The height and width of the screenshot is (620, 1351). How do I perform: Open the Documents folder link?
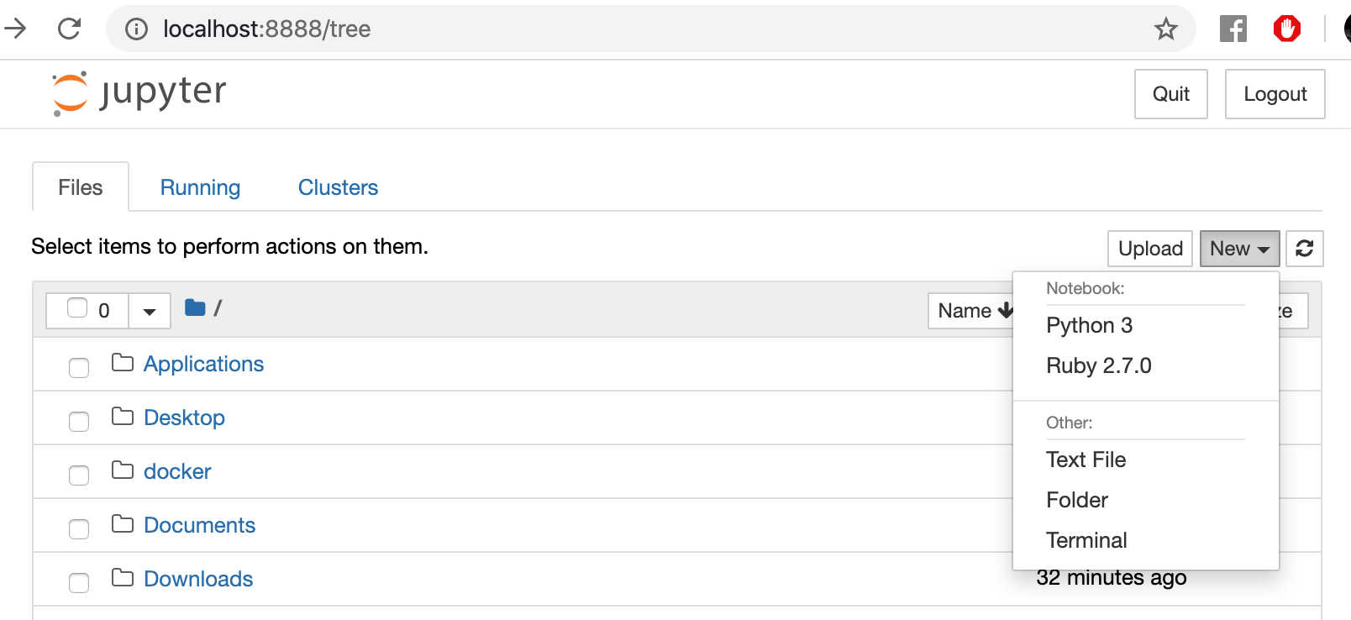199,525
